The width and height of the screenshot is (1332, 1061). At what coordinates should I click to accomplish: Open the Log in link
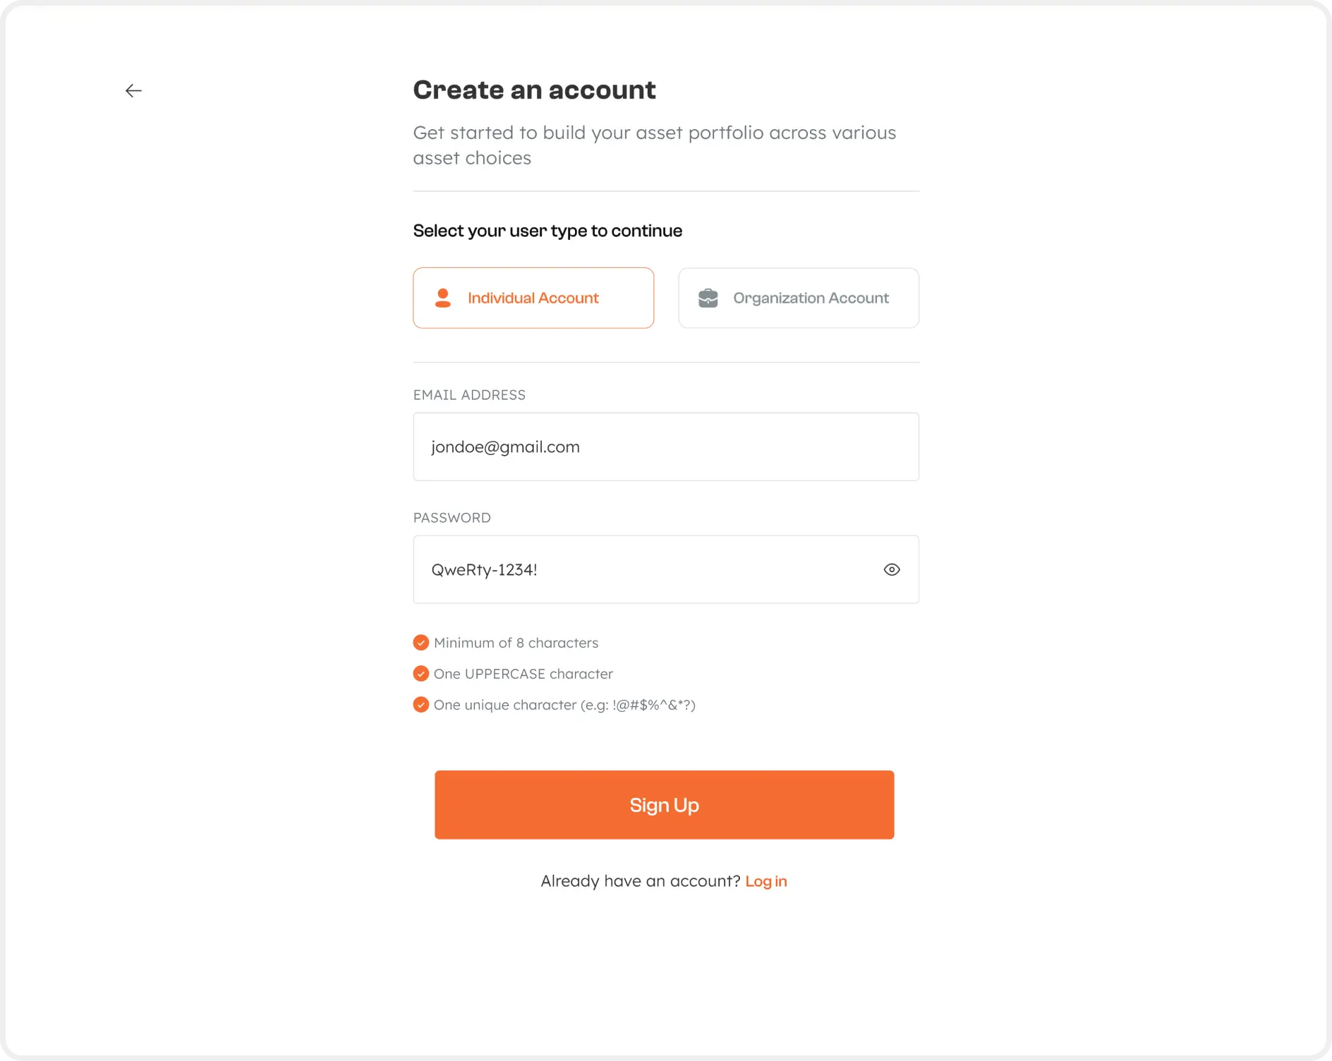pos(765,881)
